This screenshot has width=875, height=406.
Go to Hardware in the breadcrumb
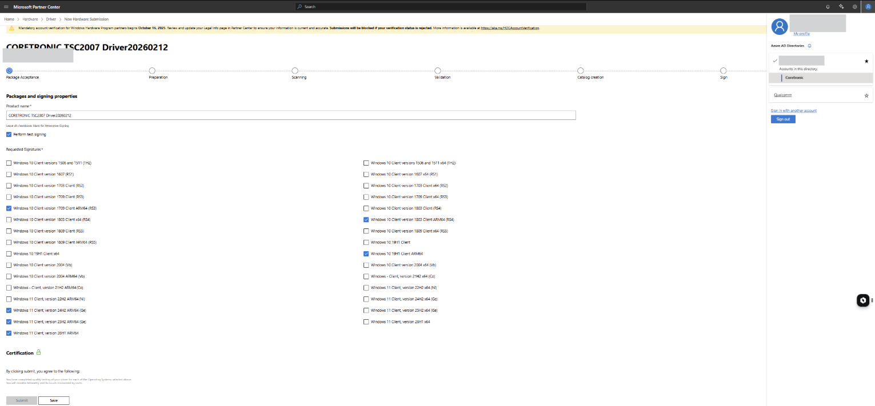[30, 19]
